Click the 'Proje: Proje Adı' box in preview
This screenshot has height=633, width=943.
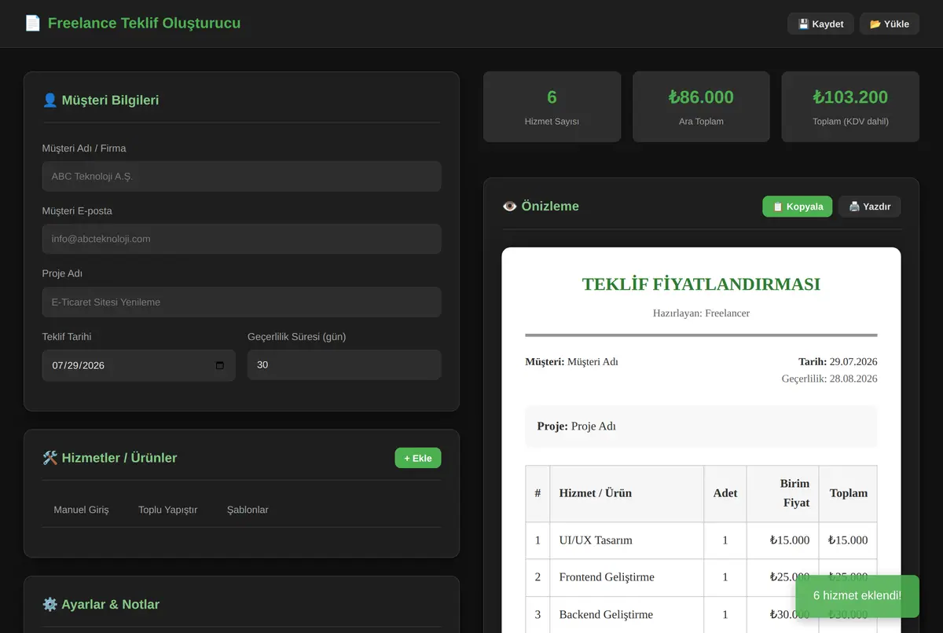(x=701, y=426)
